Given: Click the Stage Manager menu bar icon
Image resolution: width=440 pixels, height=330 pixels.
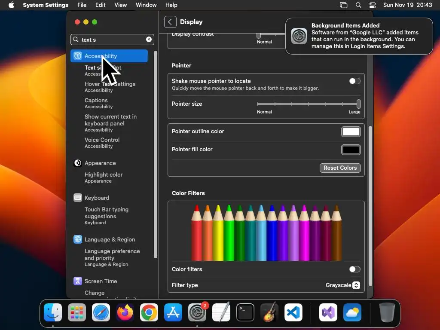Looking at the screenshot, I should pyautogui.click(x=343, y=5).
